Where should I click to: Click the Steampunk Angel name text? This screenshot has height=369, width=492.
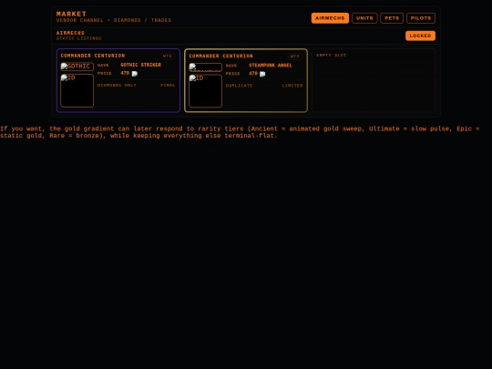[x=271, y=66]
